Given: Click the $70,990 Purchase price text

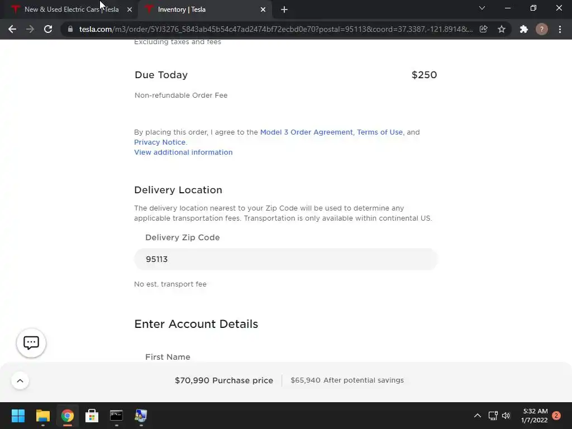Looking at the screenshot, I should click(x=224, y=380).
